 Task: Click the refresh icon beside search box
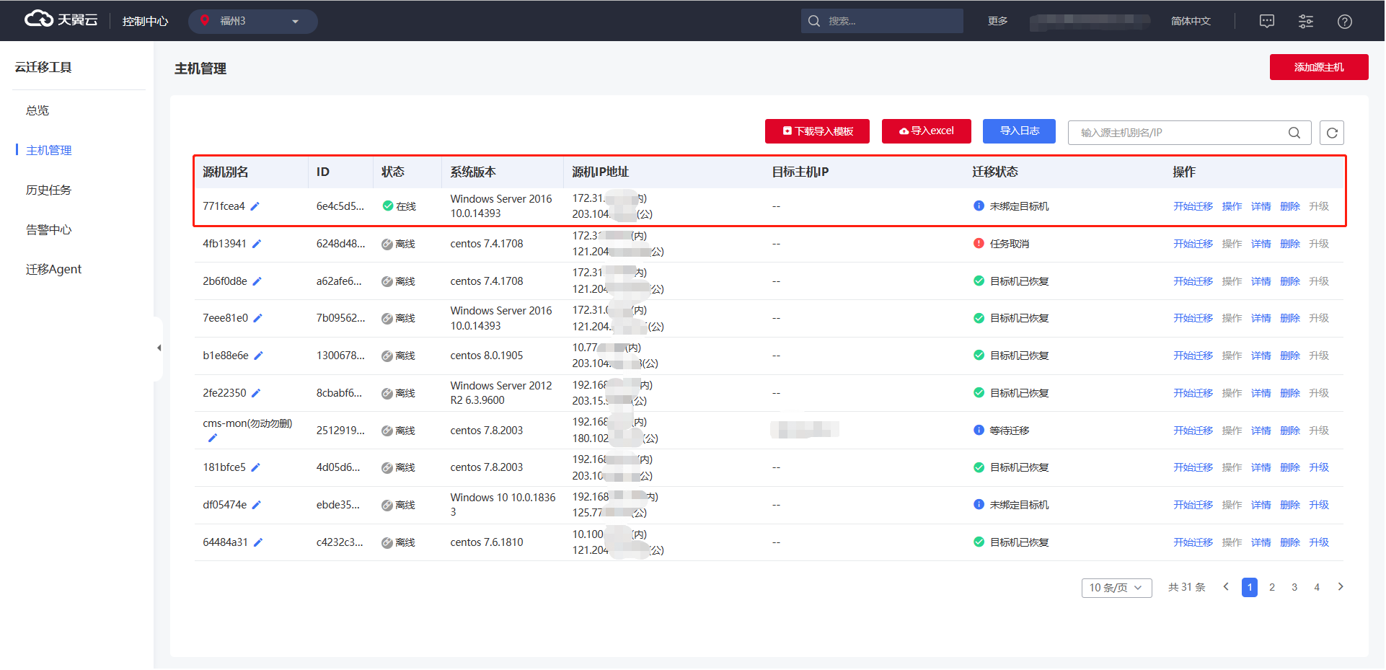(x=1333, y=133)
